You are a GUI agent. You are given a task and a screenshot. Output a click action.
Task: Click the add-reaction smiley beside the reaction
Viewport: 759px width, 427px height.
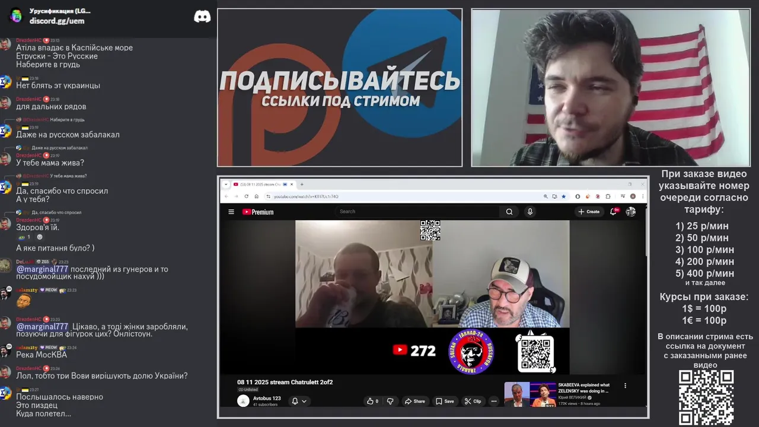pyautogui.click(x=40, y=237)
